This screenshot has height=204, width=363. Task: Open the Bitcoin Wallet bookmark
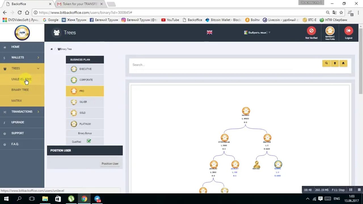click(x=223, y=20)
